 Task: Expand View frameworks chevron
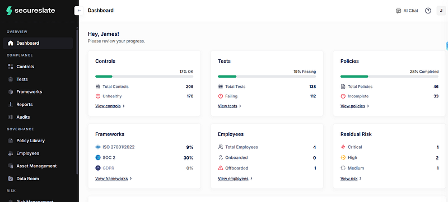[x=130, y=178]
